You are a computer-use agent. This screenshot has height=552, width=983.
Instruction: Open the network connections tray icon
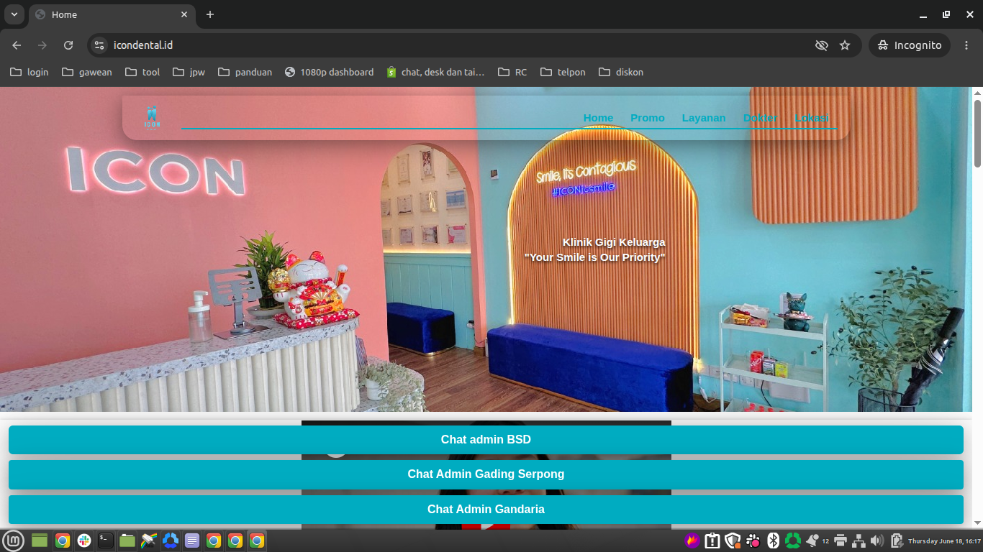point(859,540)
